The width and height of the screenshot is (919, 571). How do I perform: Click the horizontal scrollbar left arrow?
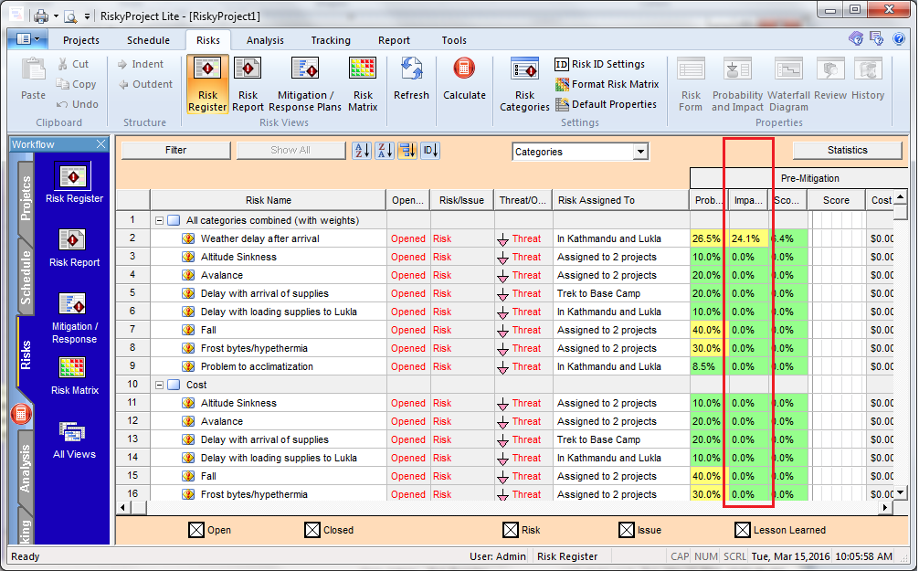(x=123, y=508)
